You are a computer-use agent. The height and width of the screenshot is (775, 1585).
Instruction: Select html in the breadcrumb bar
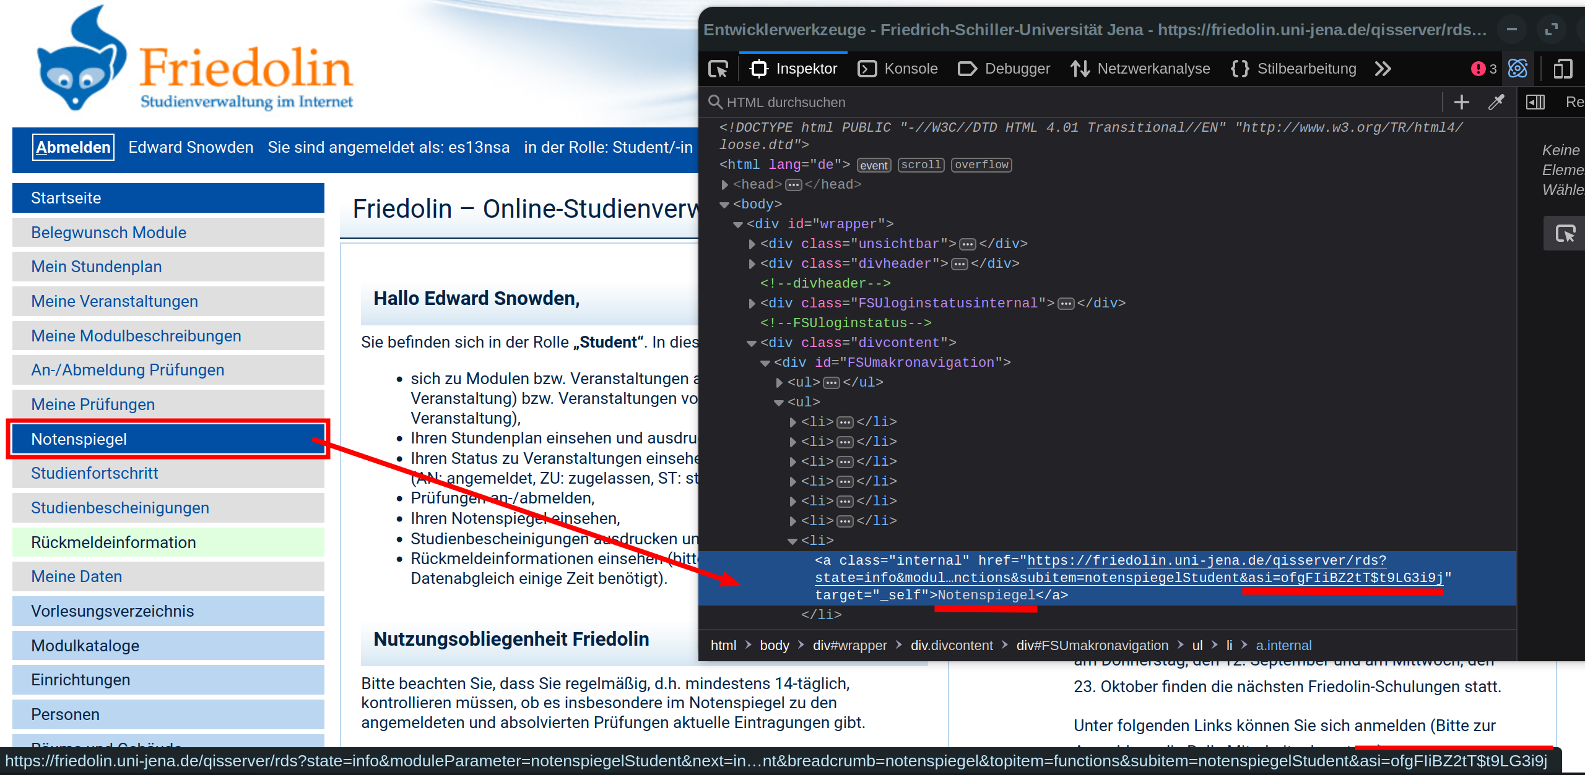(x=723, y=645)
